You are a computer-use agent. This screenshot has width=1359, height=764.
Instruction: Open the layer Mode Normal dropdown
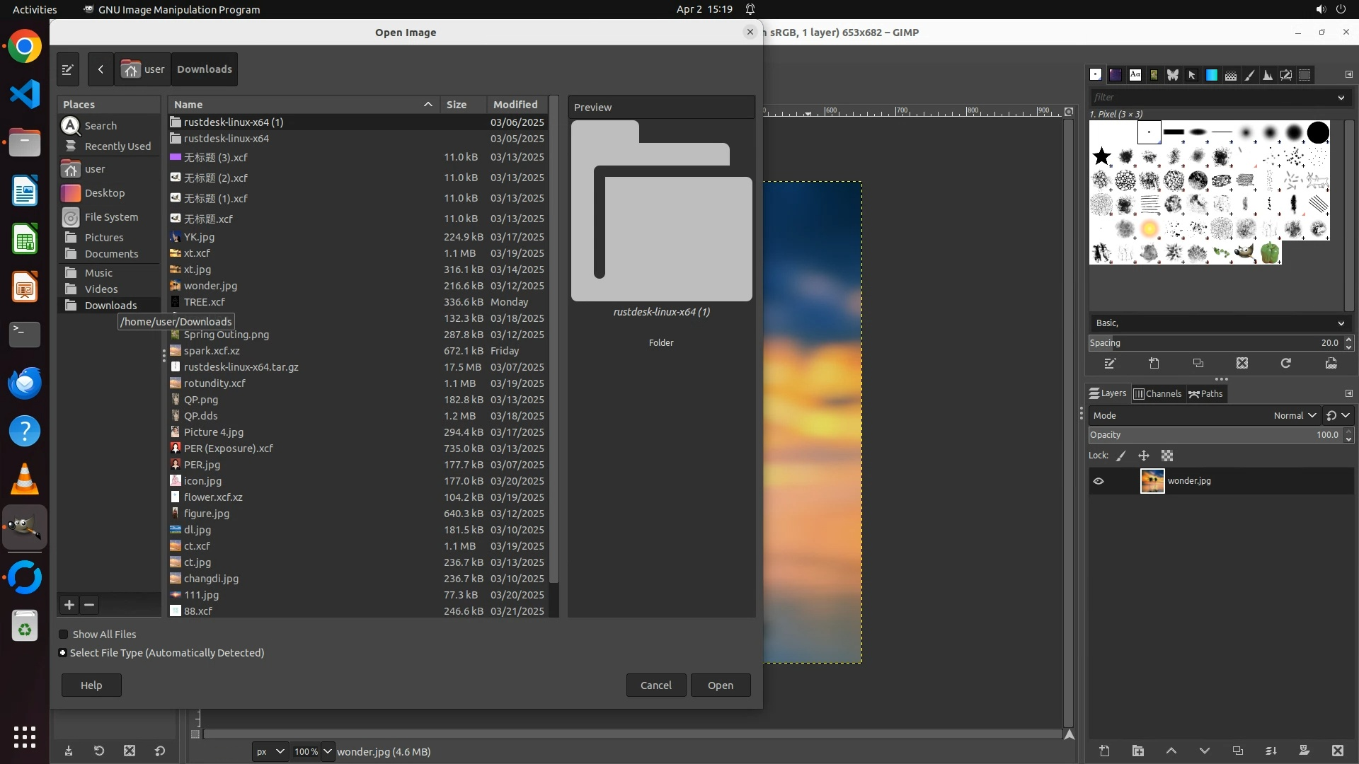1294,416
